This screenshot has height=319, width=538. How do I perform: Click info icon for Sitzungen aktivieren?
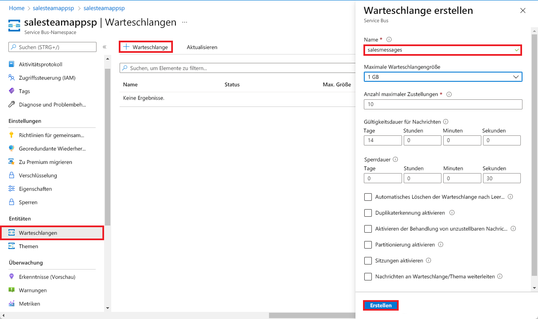428,260
